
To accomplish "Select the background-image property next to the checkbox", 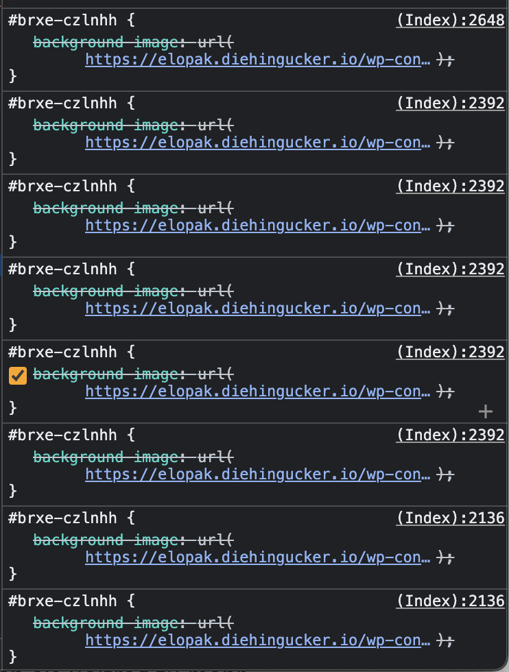I will tap(106, 374).
